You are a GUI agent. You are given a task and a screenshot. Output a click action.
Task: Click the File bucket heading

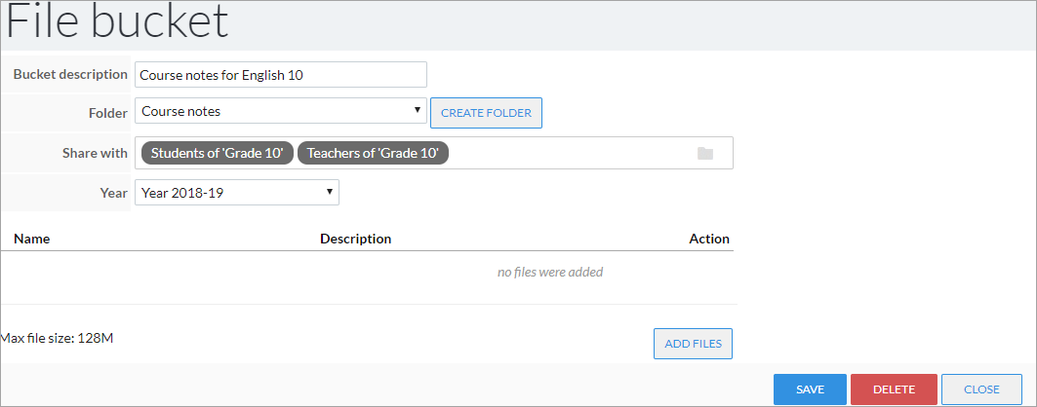pyautogui.click(x=118, y=22)
